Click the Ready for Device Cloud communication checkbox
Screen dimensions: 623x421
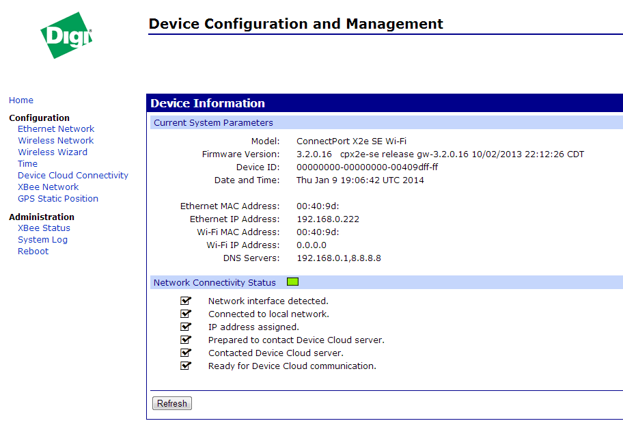[x=185, y=366]
